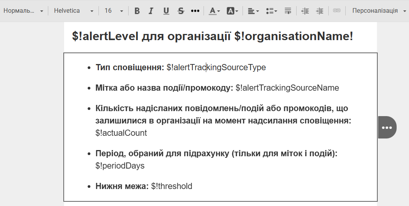Viewport: 409px width, 206px height.
Task: Open the text color picker
Action: point(214,11)
